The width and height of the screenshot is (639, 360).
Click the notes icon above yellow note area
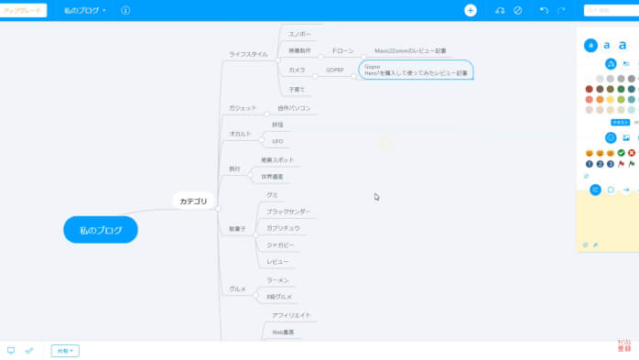pos(595,190)
